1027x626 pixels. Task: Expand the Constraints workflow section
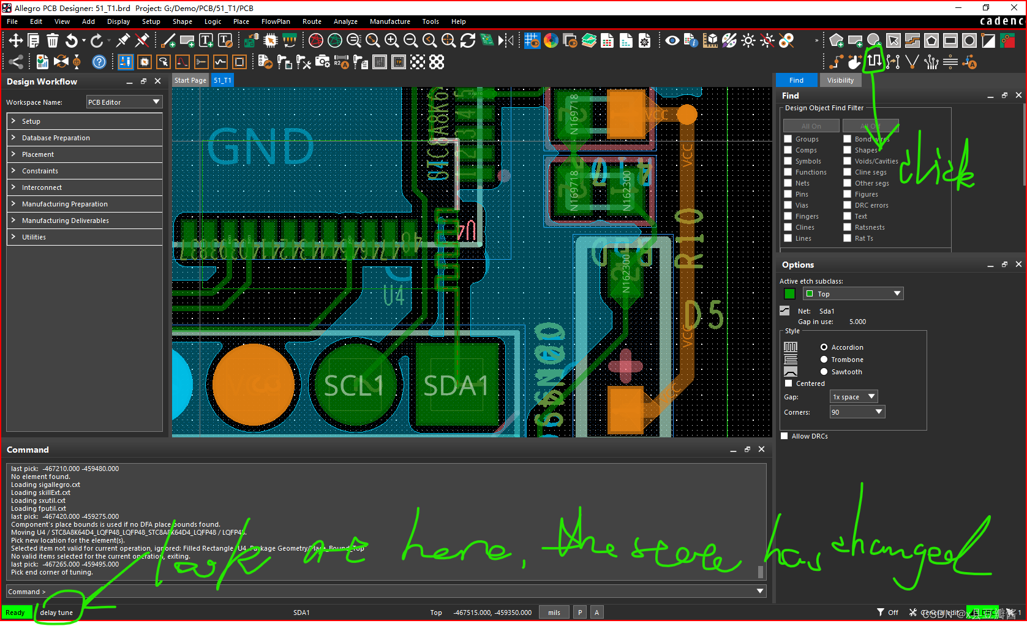85,171
